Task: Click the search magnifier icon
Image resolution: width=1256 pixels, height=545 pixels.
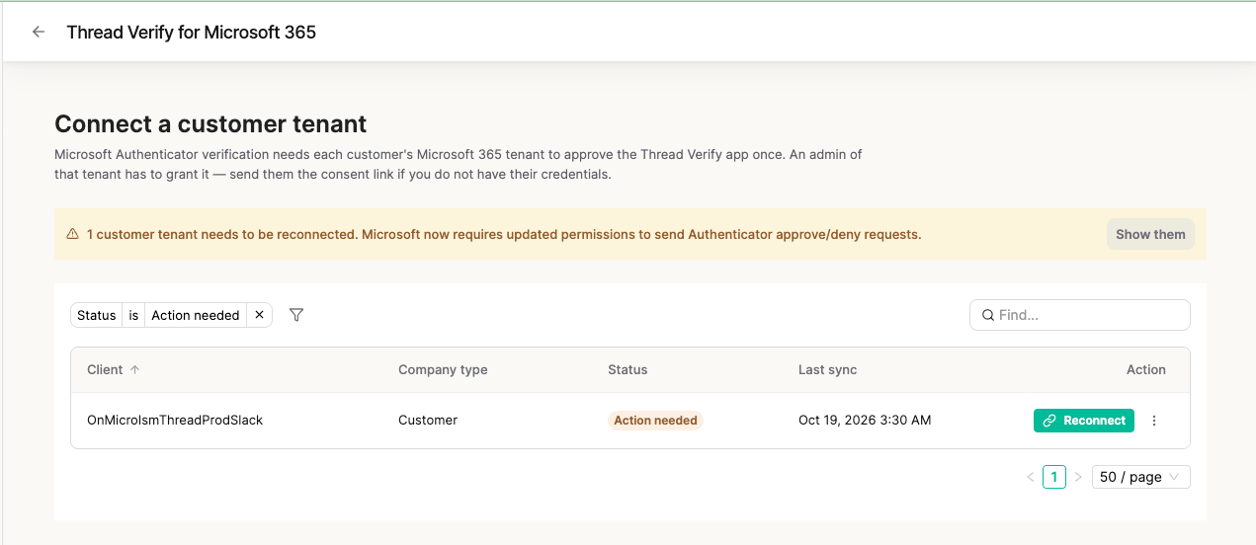Action: pos(987,315)
